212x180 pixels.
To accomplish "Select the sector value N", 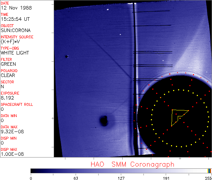I will point(2,86).
